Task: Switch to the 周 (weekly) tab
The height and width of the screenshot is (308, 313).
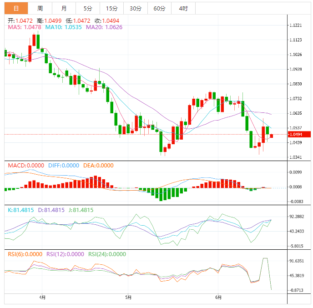Action: point(40,8)
